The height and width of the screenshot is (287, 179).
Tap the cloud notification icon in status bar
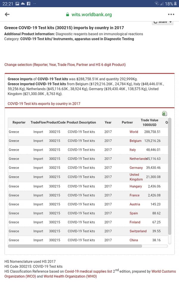click(x=23, y=4)
